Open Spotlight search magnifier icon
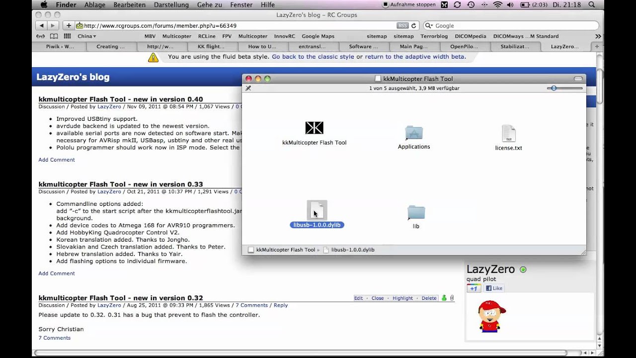 pyautogui.click(x=591, y=4)
